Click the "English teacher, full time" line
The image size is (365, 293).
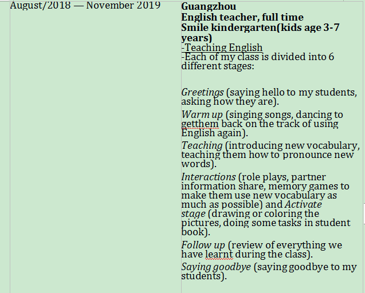click(242, 18)
